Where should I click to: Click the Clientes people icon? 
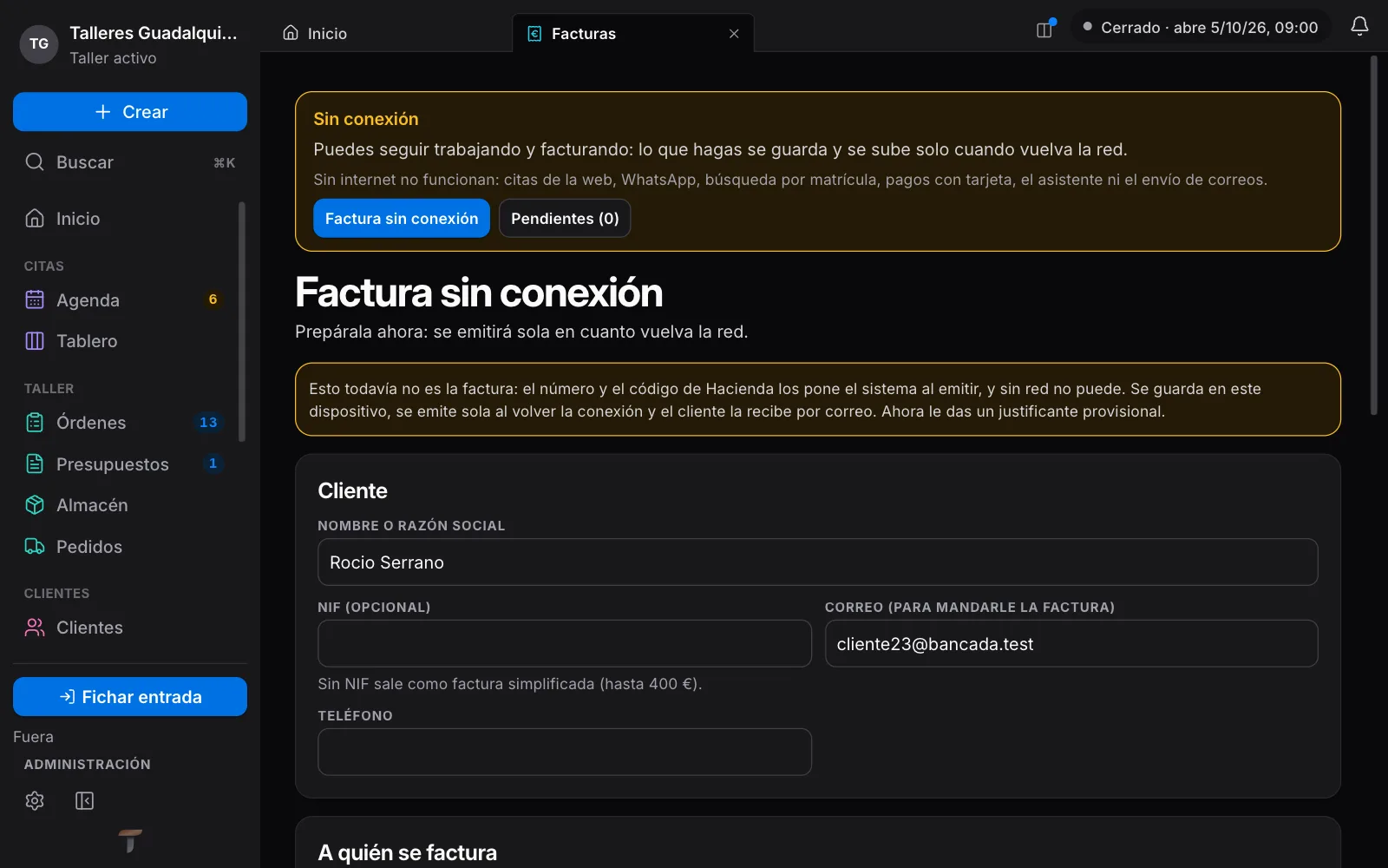tap(35, 628)
